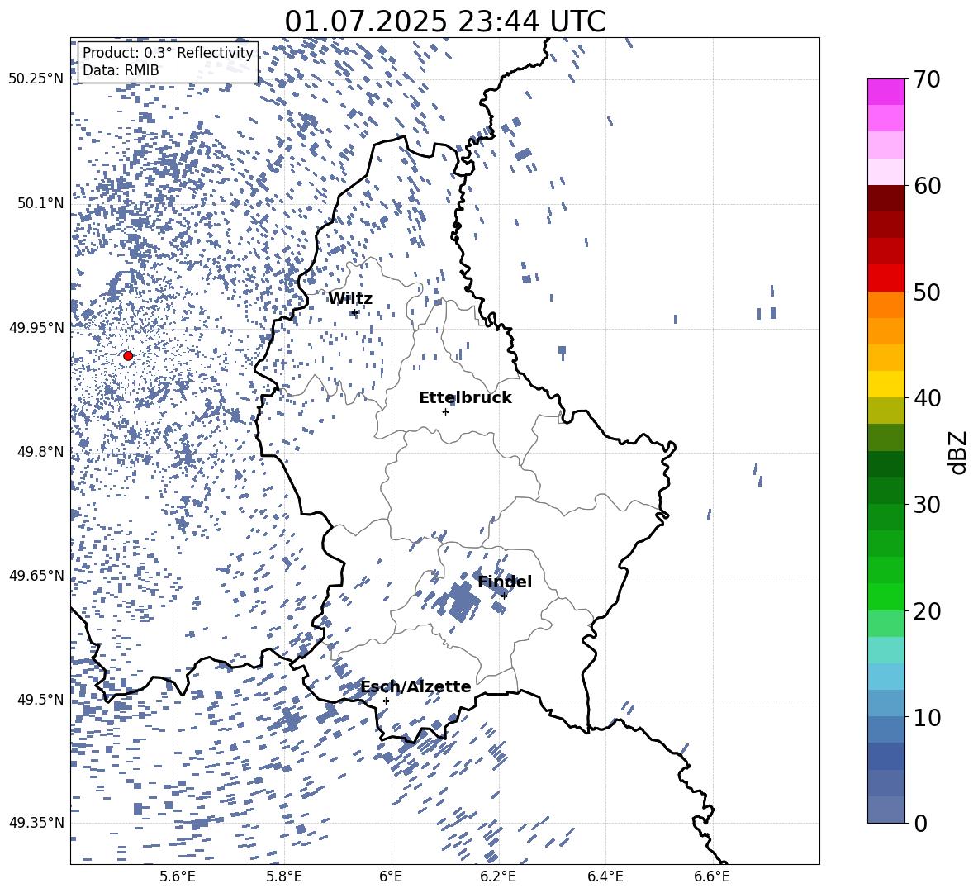Click the olive colorbar segment below 40
The width and height of the screenshot is (978, 893).
(x=885, y=411)
